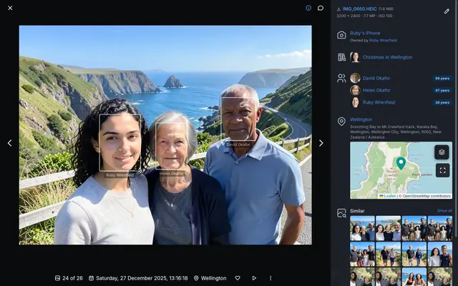This screenshot has height=286, width=458.
Task: Click the 69 years age badge
Action: (442, 78)
